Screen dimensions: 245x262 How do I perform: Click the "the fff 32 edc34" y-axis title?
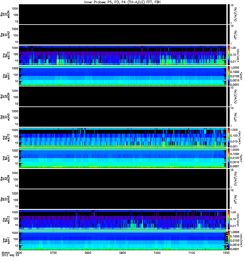pyautogui.click(x=5, y=178)
